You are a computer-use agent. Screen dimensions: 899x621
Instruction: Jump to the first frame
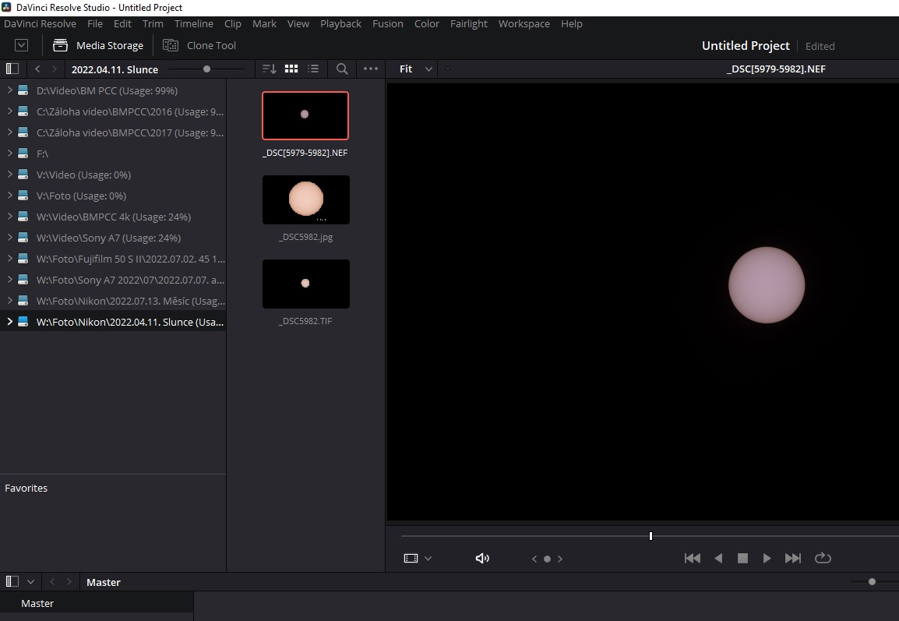click(692, 558)
